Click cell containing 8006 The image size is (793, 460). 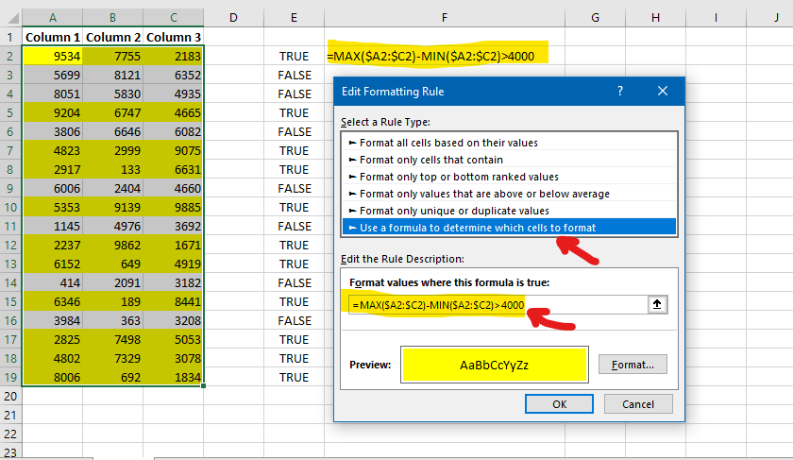53,377
